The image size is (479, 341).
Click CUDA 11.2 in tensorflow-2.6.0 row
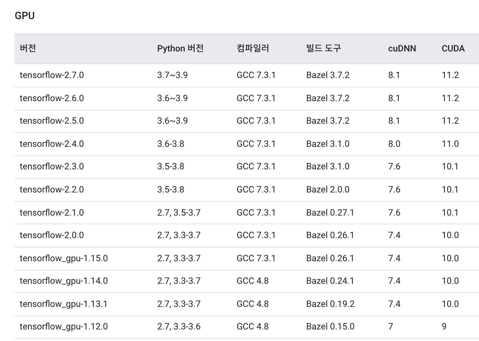click(450, 98)
